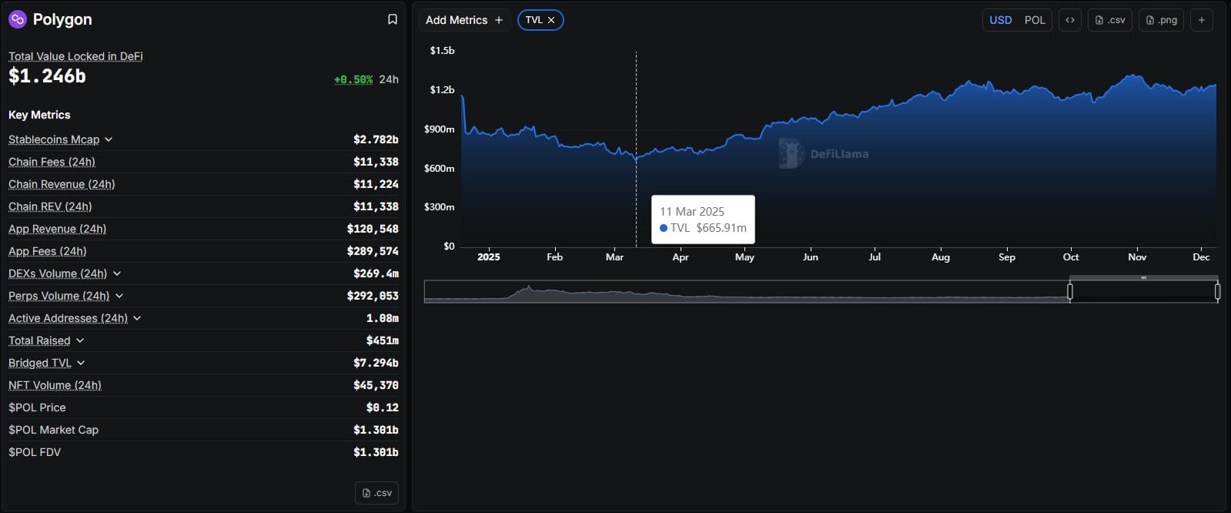Viewport: 1231px width, 513px height.
Task: Export the chart as .png
Action: [x=1161, y=20]
